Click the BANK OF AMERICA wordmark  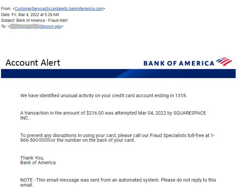pos(179,63)
